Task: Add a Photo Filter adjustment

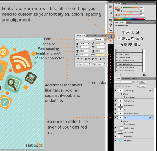Action: coord(137,38)
